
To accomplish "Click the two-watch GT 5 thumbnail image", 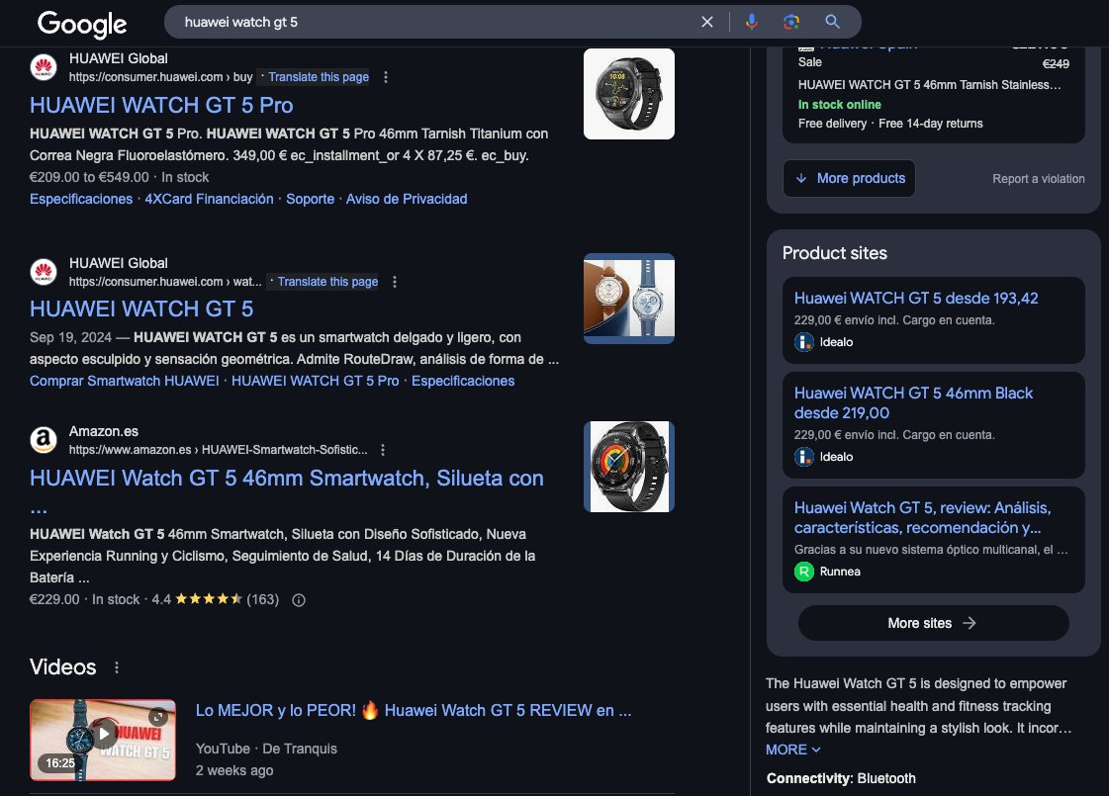I will (629, 299).
